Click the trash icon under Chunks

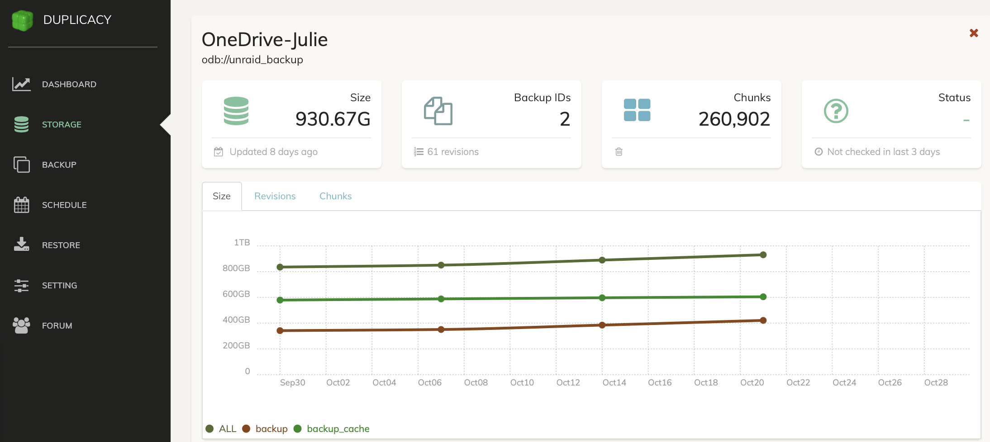(x=619, y=152)
